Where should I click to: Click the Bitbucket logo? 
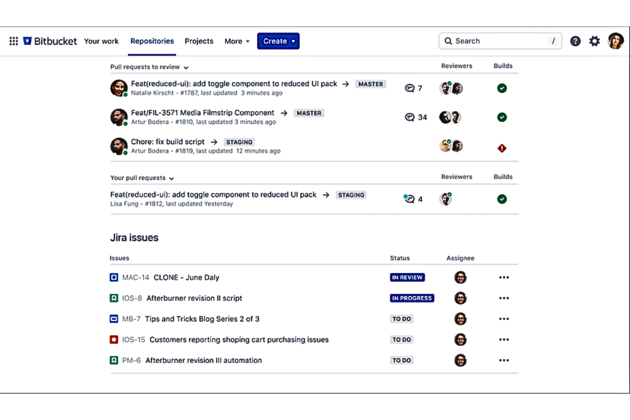tap(50, 41)
